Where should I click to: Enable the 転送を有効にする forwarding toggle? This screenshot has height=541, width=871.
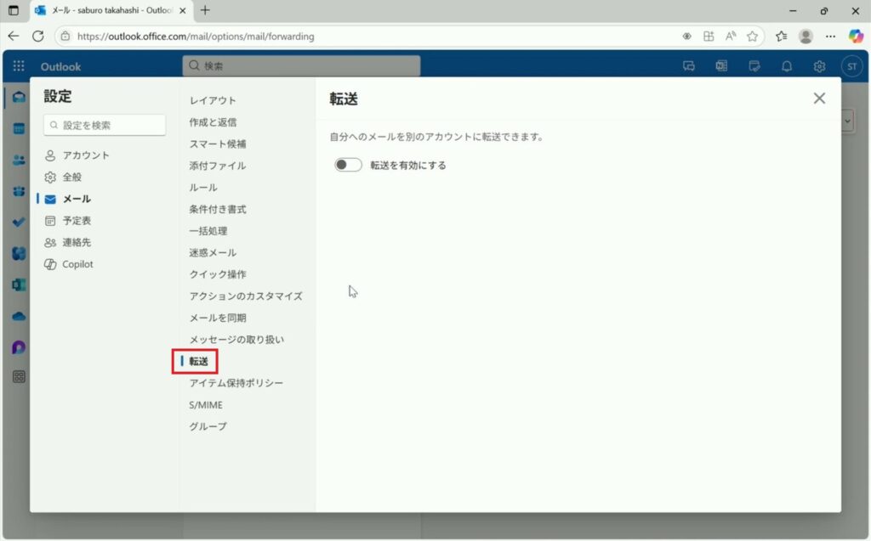[x=348, y=165]
